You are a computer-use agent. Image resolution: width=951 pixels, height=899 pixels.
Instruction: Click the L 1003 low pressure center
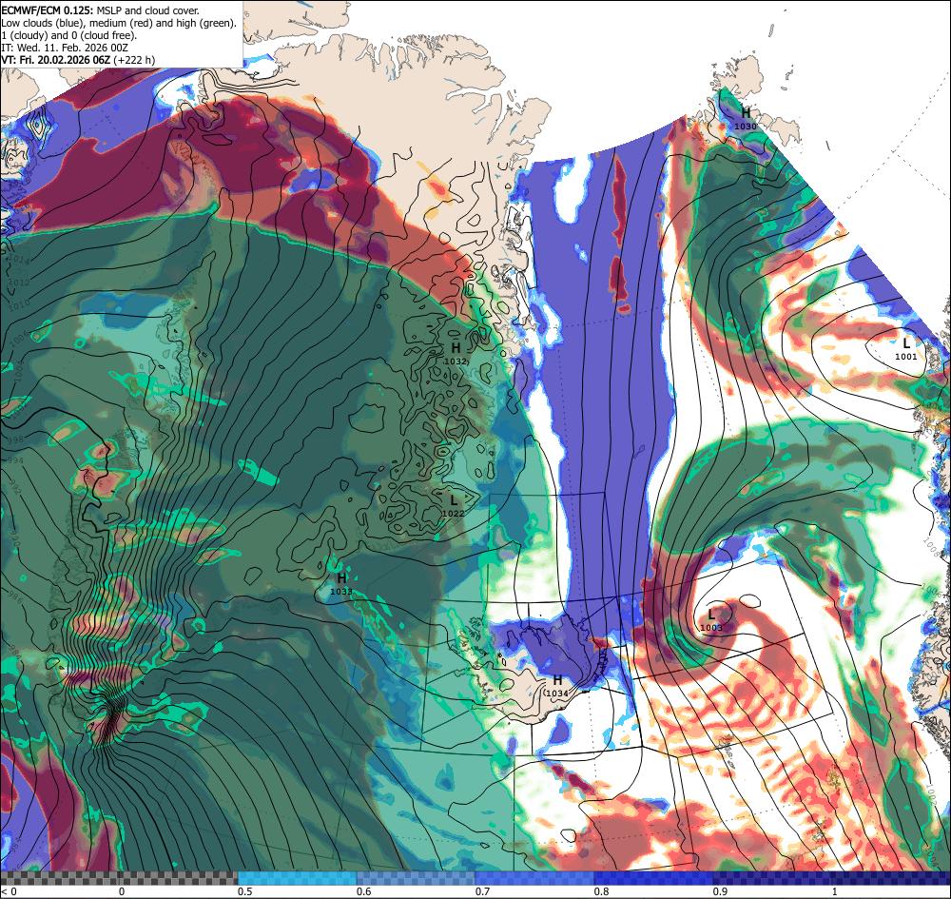[711, 620]
